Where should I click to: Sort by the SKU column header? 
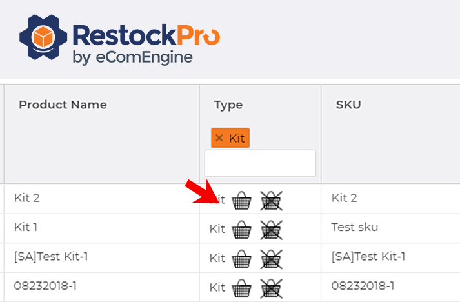348,105
